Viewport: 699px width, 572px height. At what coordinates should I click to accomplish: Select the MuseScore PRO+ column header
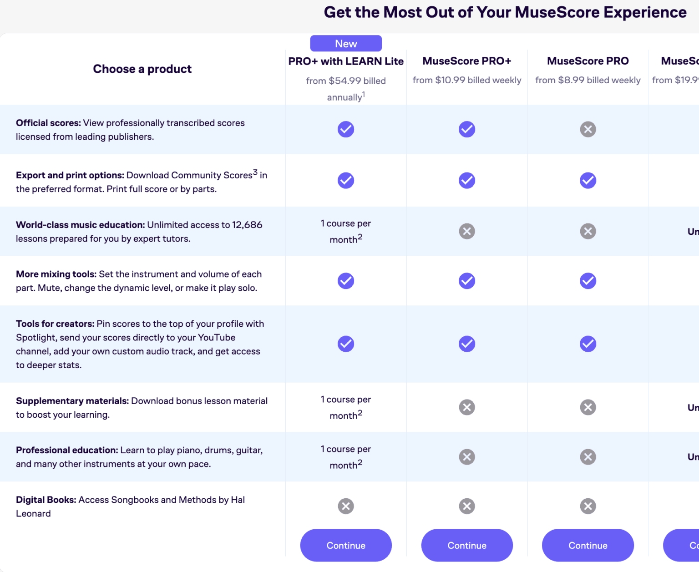pos(467,61)
